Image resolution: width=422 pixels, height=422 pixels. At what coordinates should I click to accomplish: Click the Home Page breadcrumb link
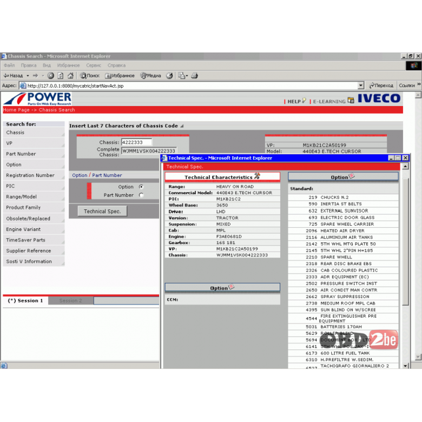tap(16, 110)
